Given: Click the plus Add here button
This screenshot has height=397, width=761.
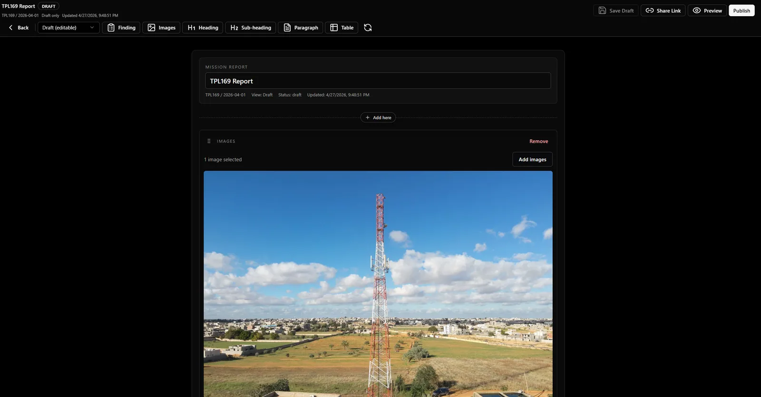Looking at the screenshot, I should click(x=378, y=117).
